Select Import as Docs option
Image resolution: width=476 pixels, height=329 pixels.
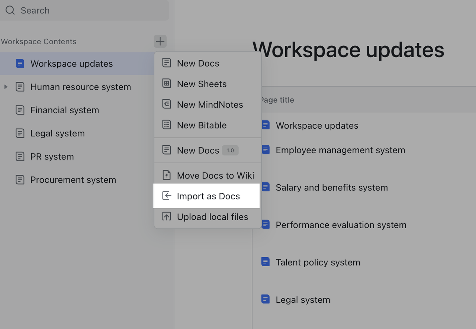208,196
